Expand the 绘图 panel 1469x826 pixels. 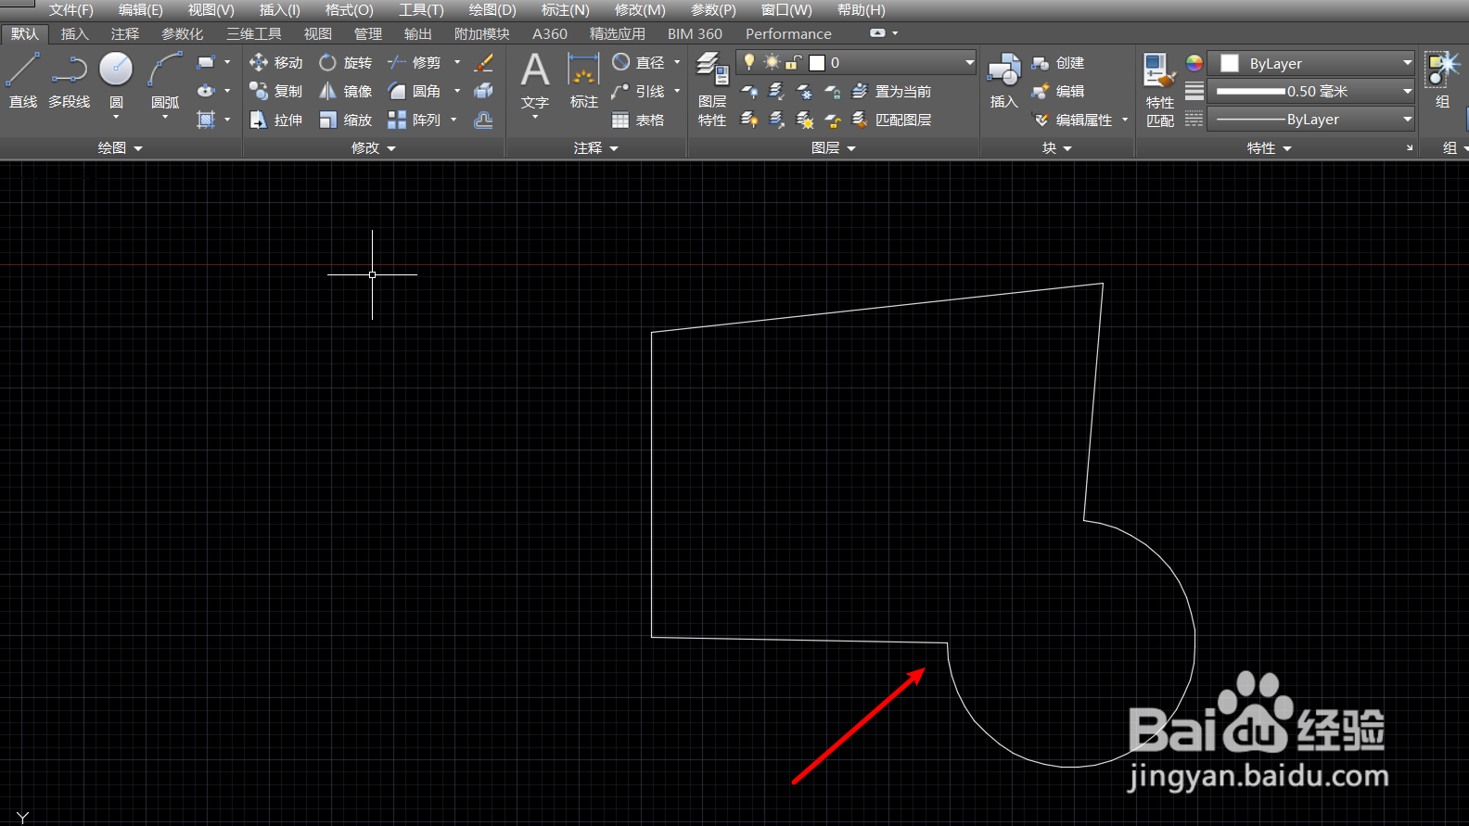(121, 147)
